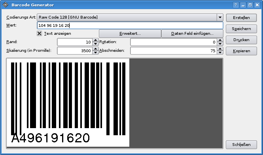Click the Speichern button
The height and width of the screenshot is (155, 263).
pyautogui.click(x=241, y=29)
